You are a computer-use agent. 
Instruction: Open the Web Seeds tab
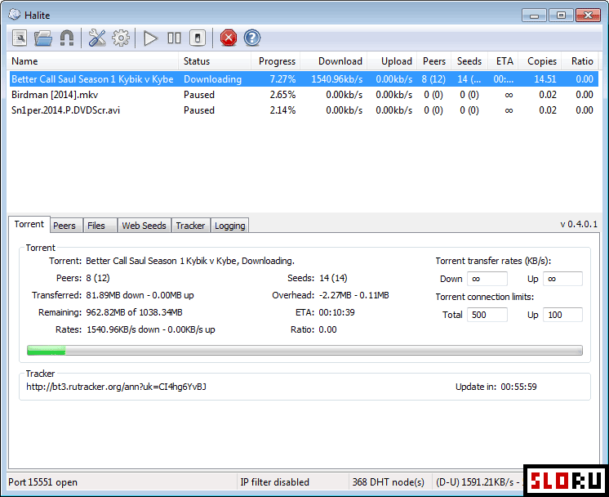144,226
